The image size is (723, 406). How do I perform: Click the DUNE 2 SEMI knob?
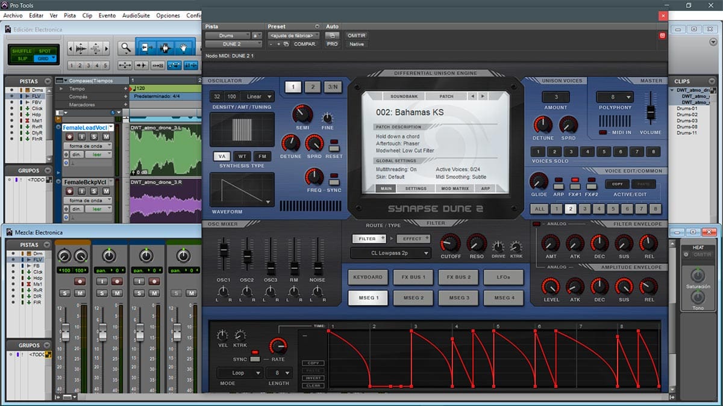[302, 114]
